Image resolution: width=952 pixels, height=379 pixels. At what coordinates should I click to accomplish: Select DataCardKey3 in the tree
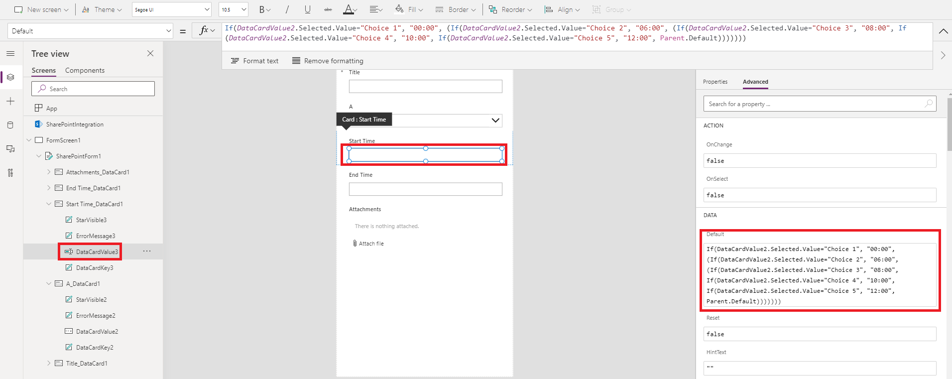90,268
